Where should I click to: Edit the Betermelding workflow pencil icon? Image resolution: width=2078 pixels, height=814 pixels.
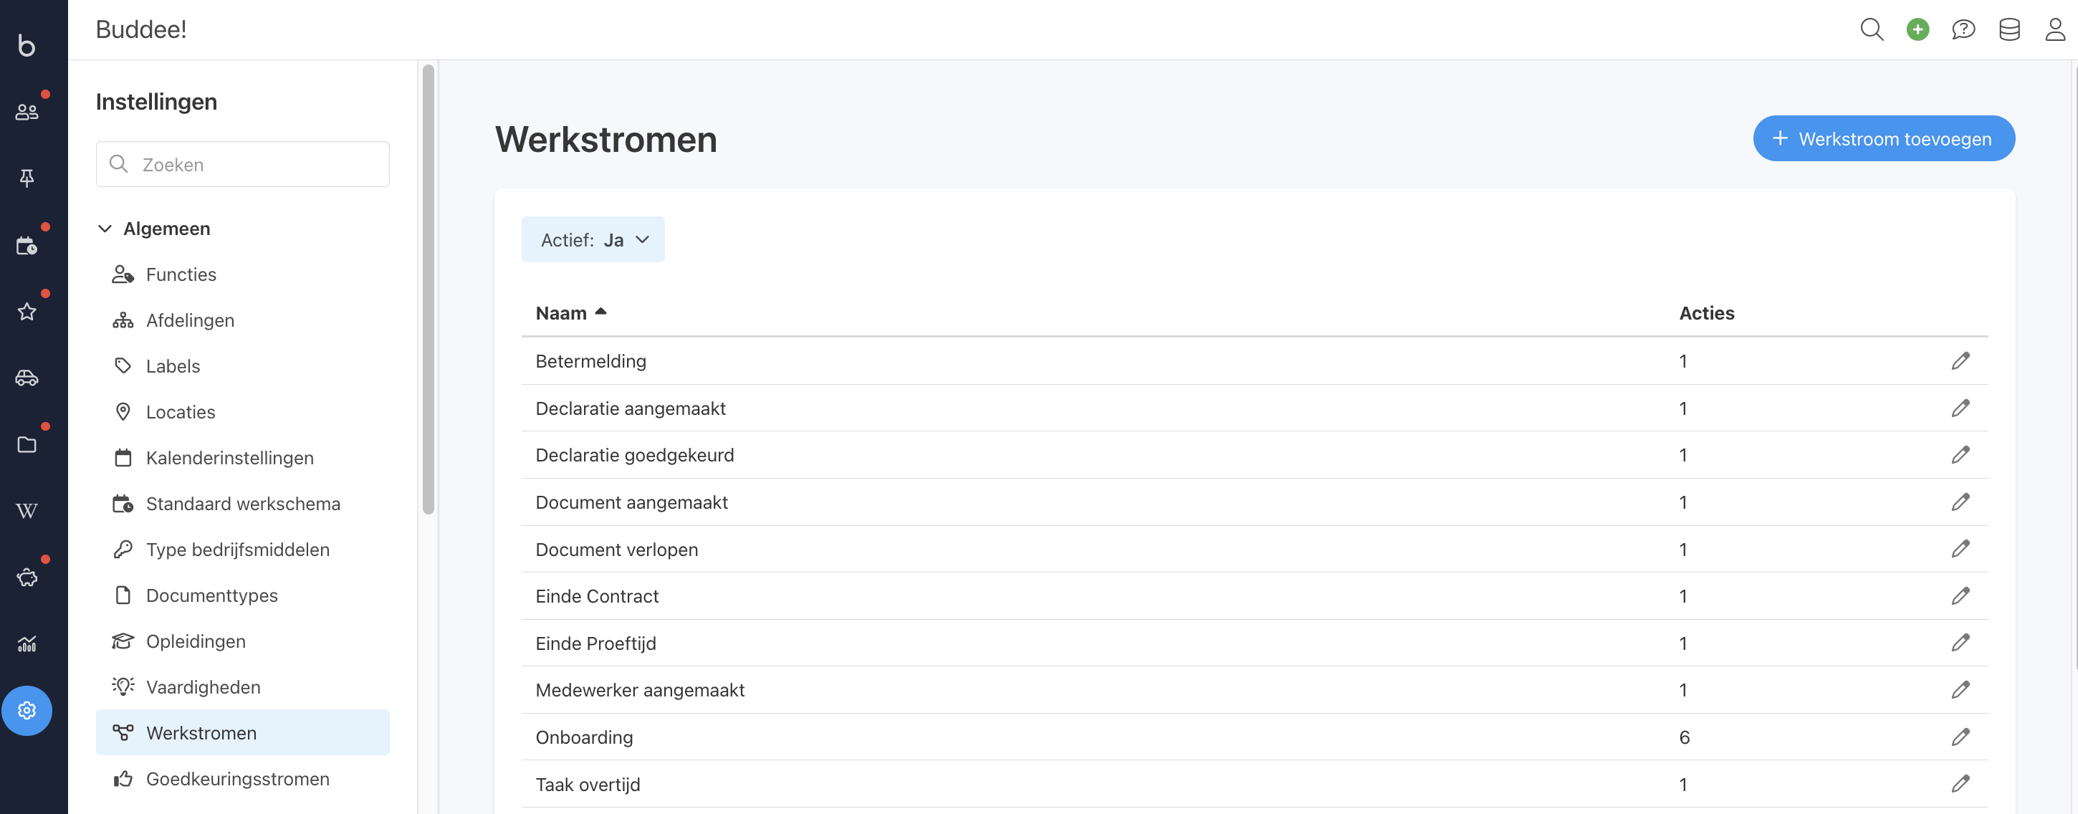click(1960, 360)
